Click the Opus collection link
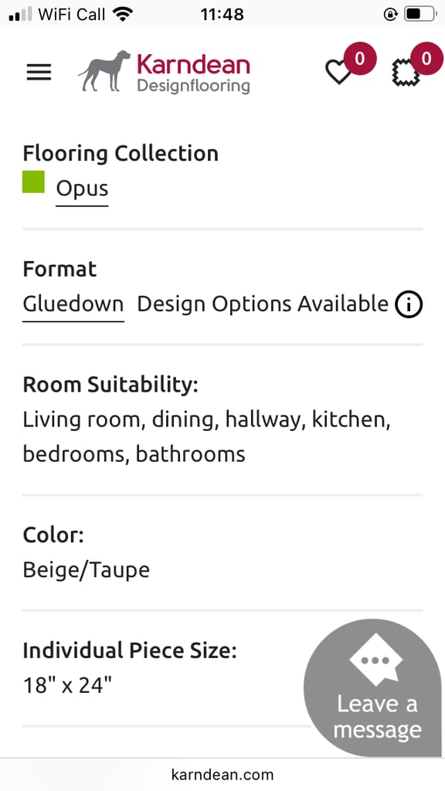Screen dimensions: 445x791 point(82,188)
